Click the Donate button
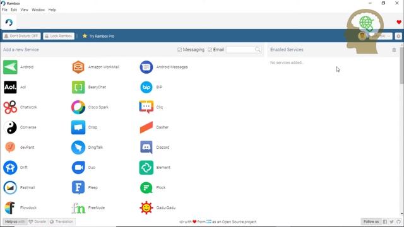This screenshot has width=404, height=227. tap(38, 221)
